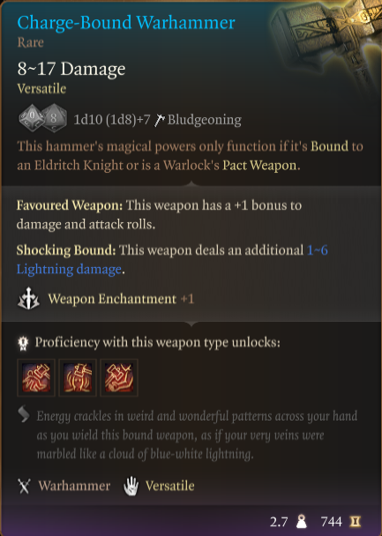The width and height of the screenshot is (382, 536).
Task: Click the Charge-Bound Warhammer title
Action: tap(126, 23)
